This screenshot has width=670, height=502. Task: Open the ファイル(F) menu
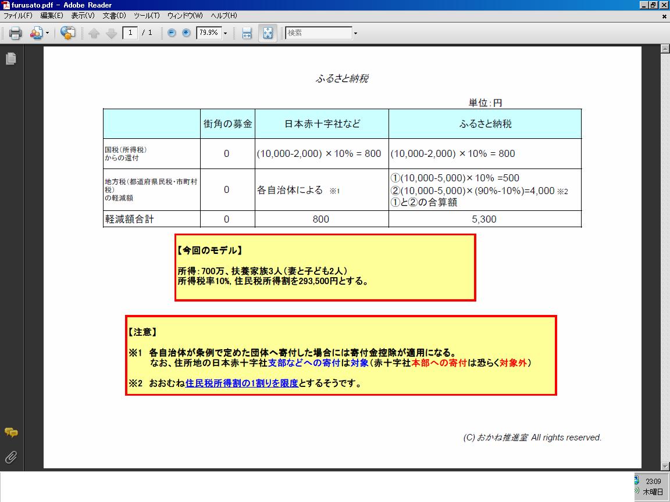click(18, 15)
